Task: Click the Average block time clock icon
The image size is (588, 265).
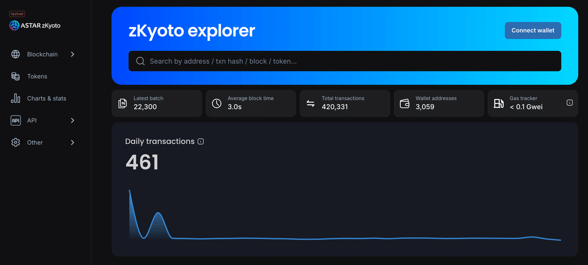Action: coord(217,103)
